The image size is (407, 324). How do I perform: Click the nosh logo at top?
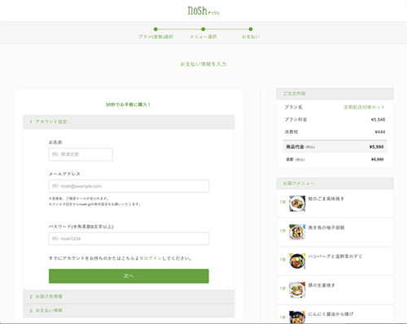pos(203,11)
